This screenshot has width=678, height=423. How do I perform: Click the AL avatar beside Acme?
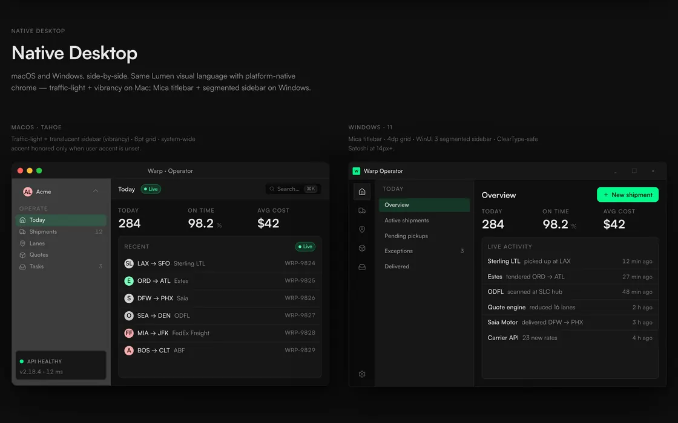(28, 192)
